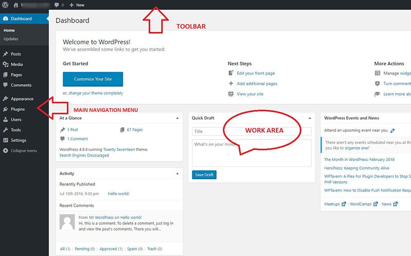
Task: Click the monitor icon beside View your site
Action: 231,94
